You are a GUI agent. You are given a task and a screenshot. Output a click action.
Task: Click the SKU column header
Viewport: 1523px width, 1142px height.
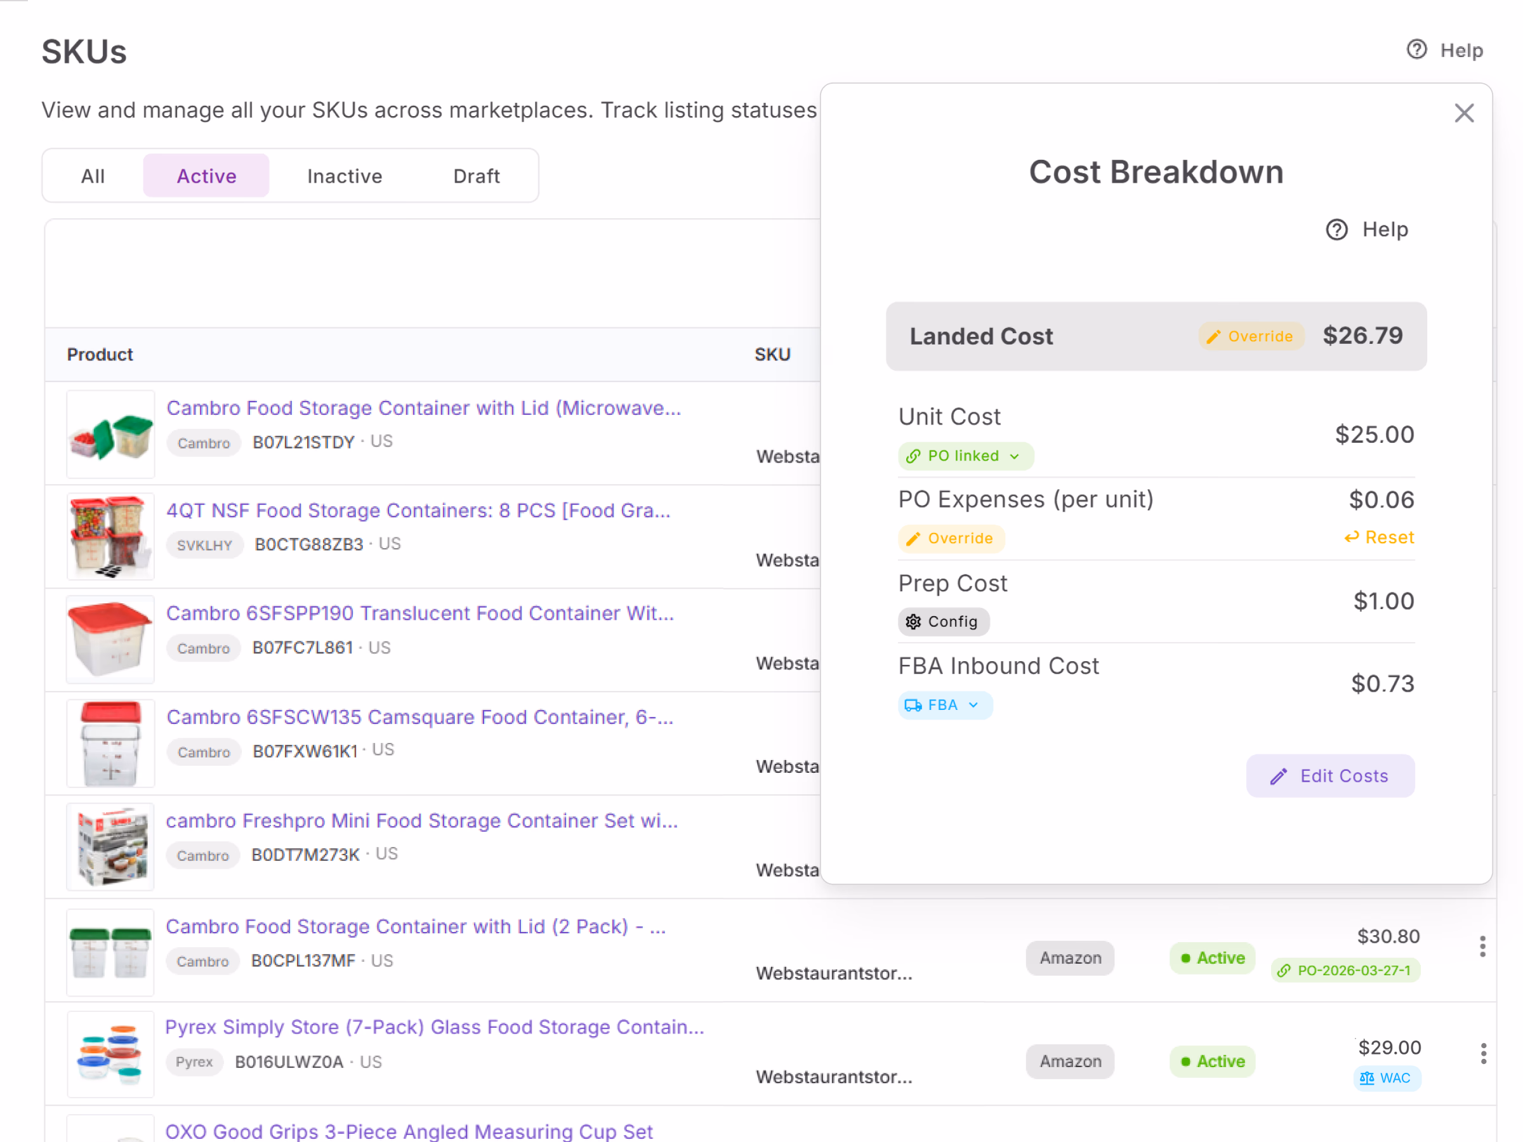click(772, 355)
